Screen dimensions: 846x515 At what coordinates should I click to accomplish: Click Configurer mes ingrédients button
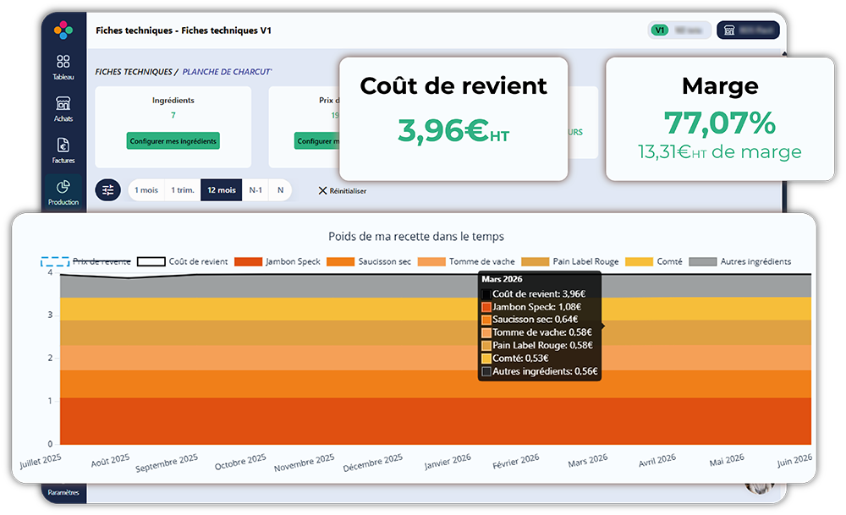coord(173,140)
